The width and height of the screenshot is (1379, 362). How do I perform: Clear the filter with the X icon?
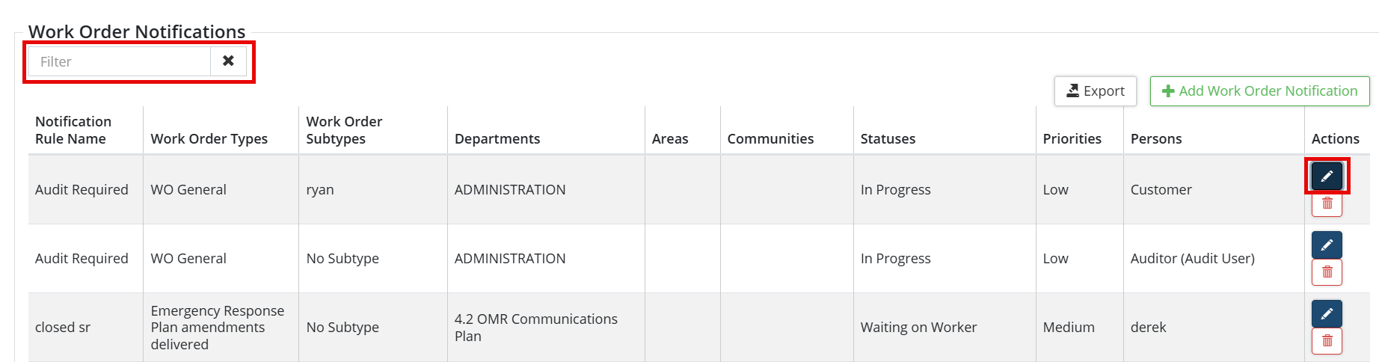(228, 61)
